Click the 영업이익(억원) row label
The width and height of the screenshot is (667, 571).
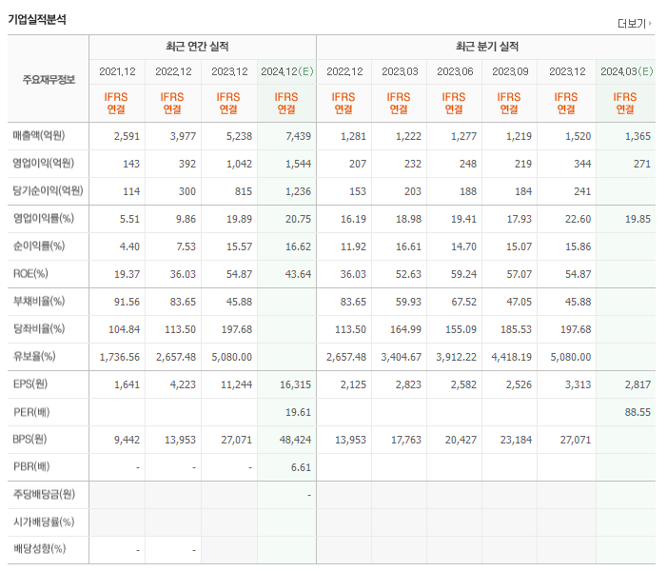click(44, 164)
